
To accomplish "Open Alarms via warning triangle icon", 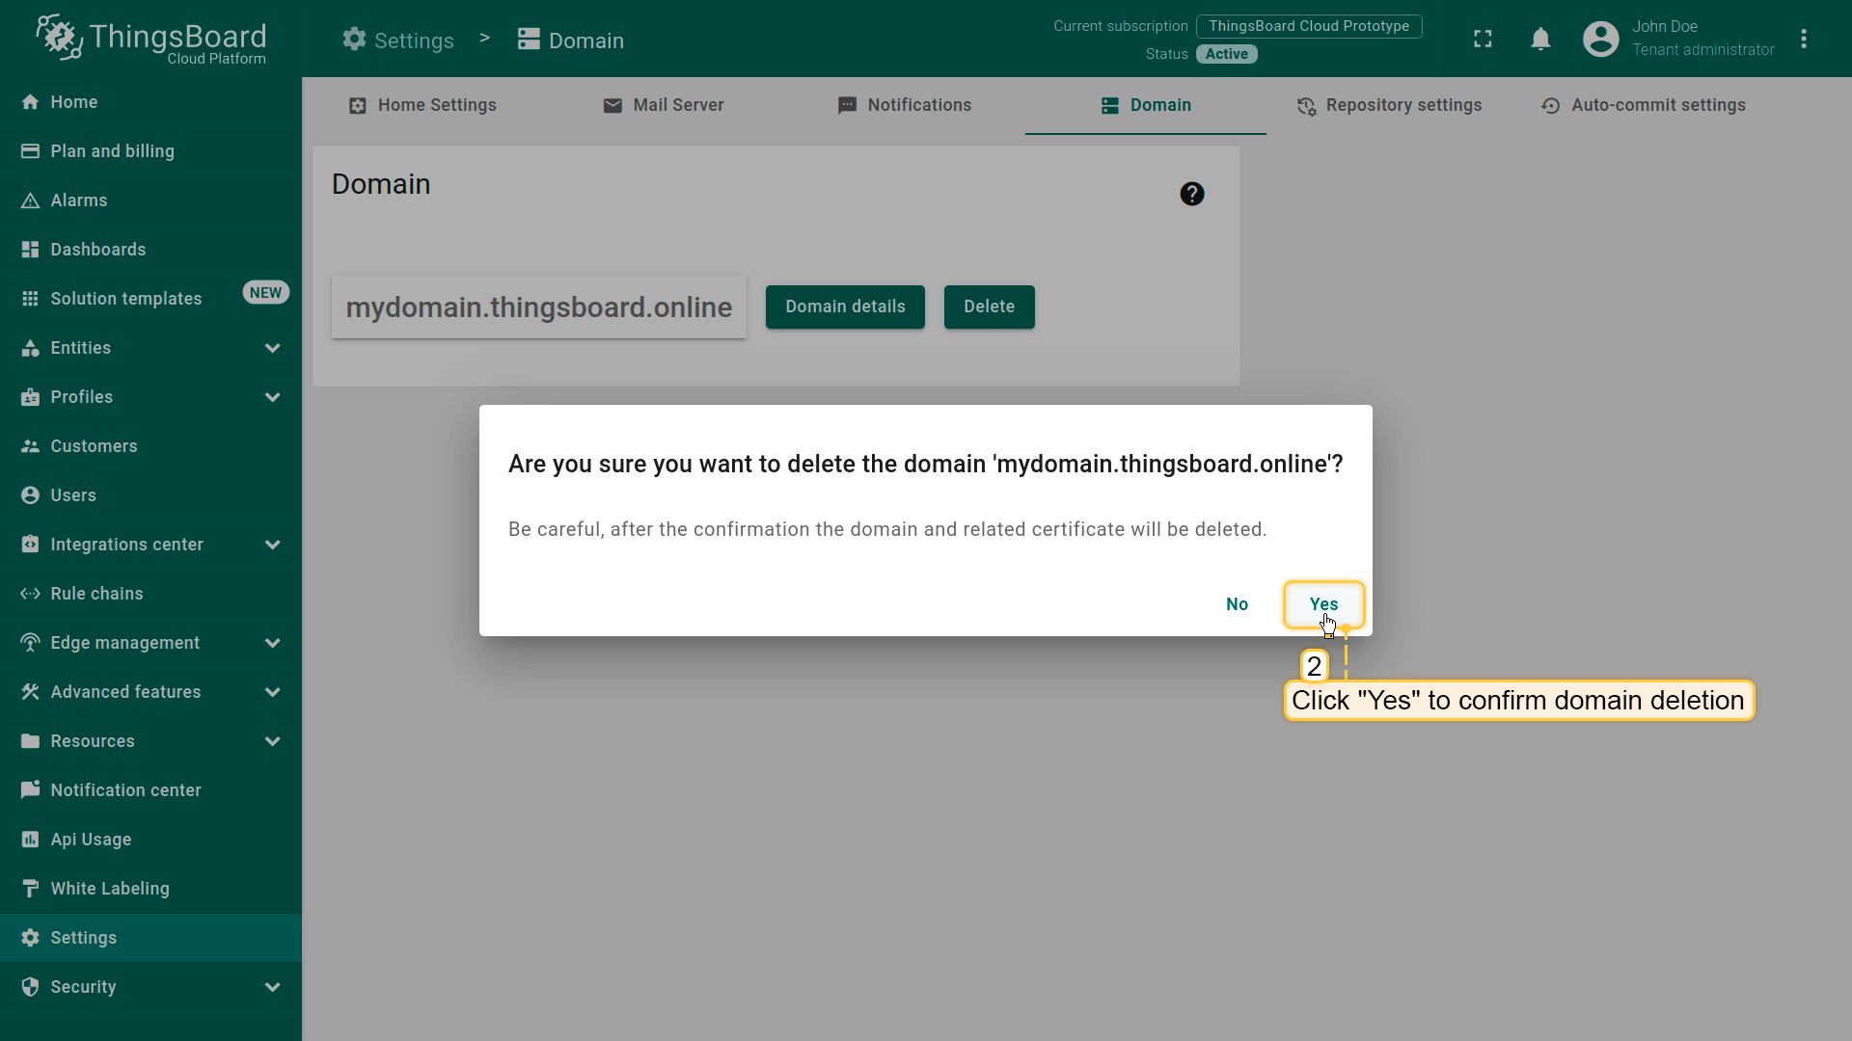I will (30, 200).
